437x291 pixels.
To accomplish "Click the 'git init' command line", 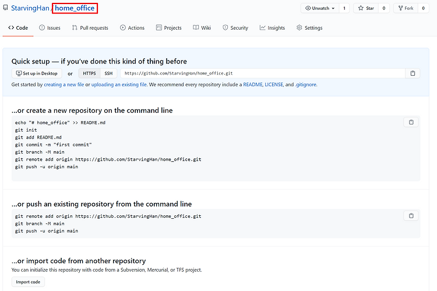I will [x=26, y=130].
